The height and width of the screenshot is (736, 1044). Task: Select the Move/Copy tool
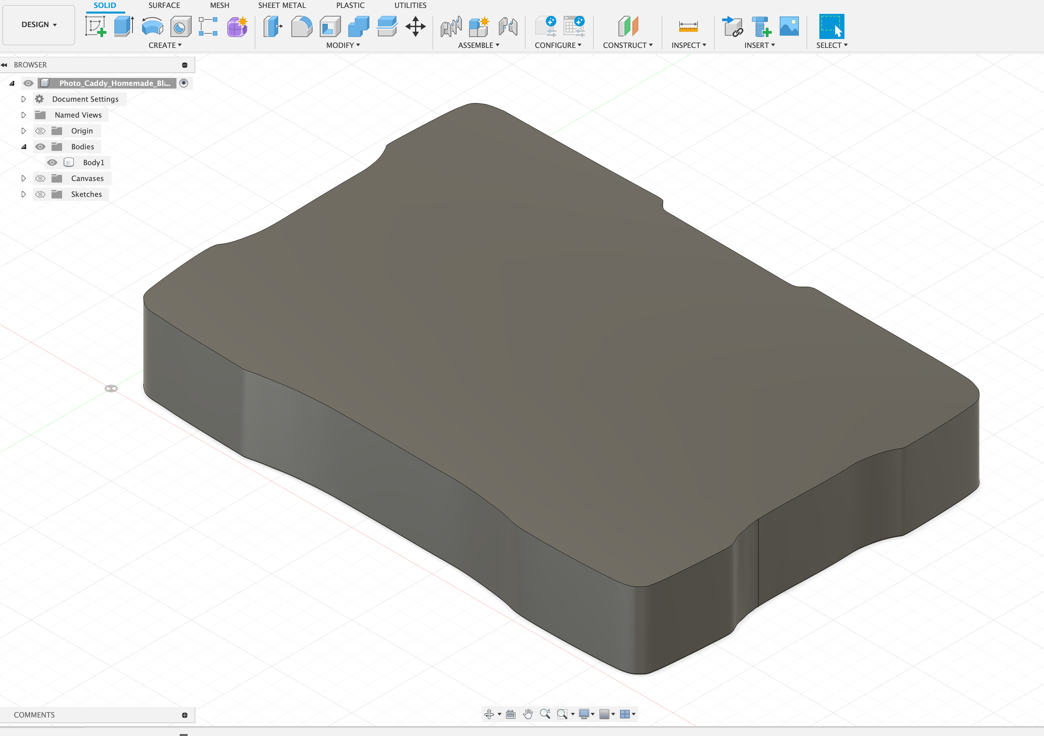416,26
